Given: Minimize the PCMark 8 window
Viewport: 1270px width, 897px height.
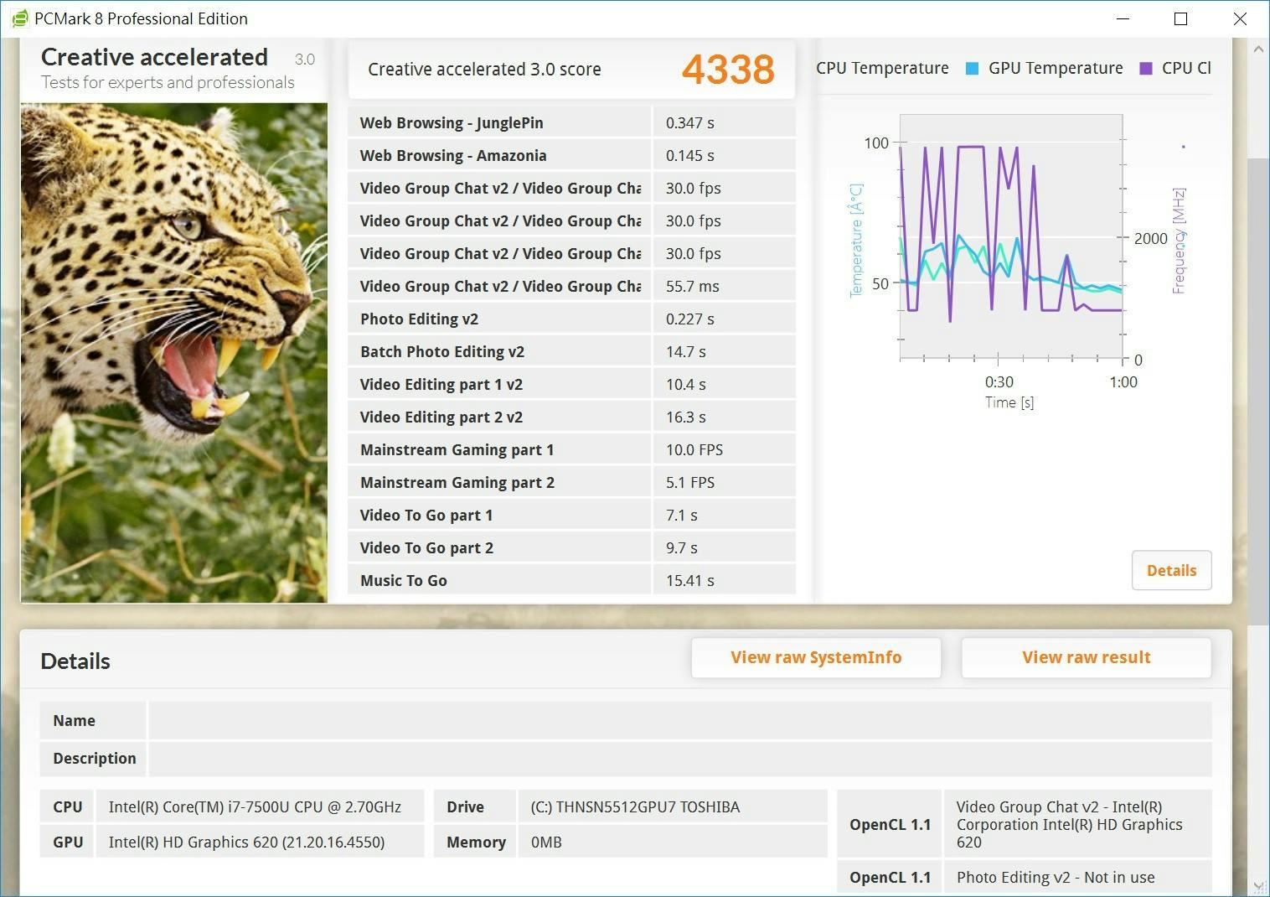Looking at the screenshot, I should coord(1122,18).
